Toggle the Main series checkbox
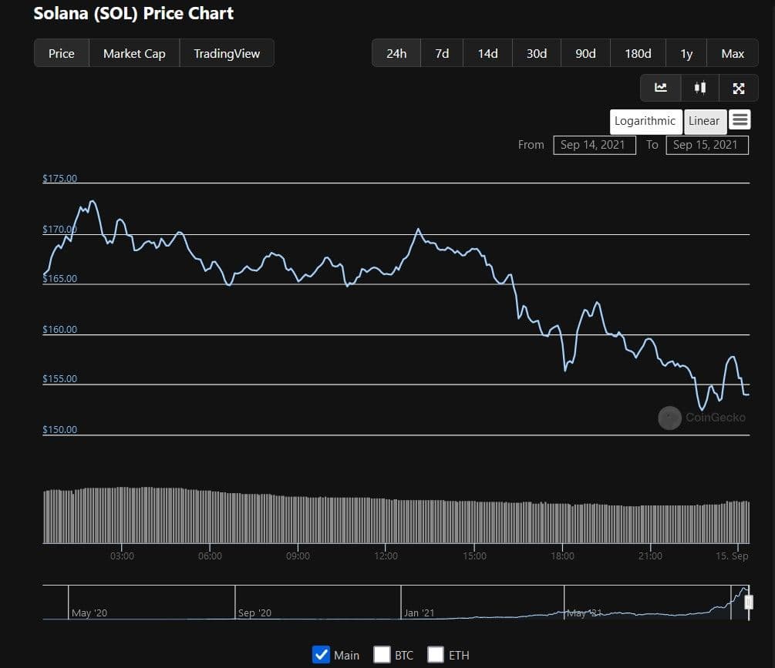The width and height of the screenshot is (775, 668). pos(322,655)
